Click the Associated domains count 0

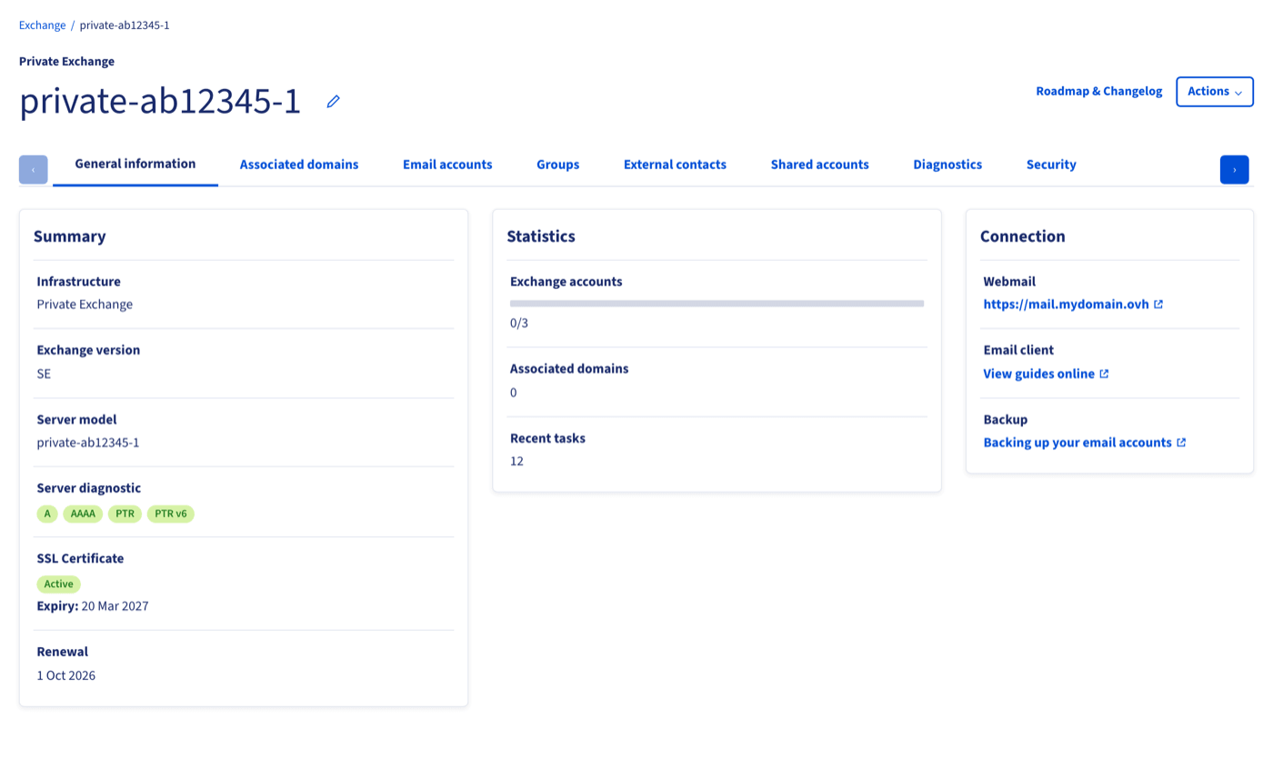pos(514,393)
